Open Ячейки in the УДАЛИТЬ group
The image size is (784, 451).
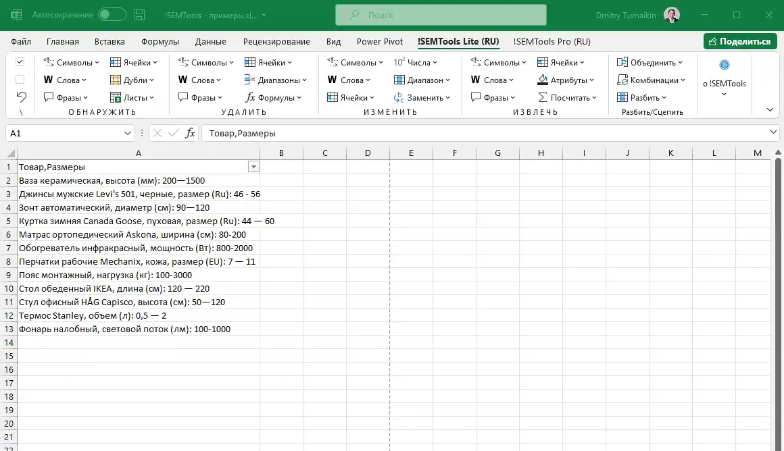[268, 62]
